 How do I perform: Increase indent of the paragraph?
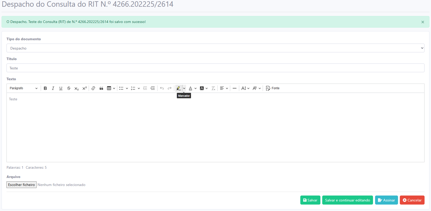153,88
